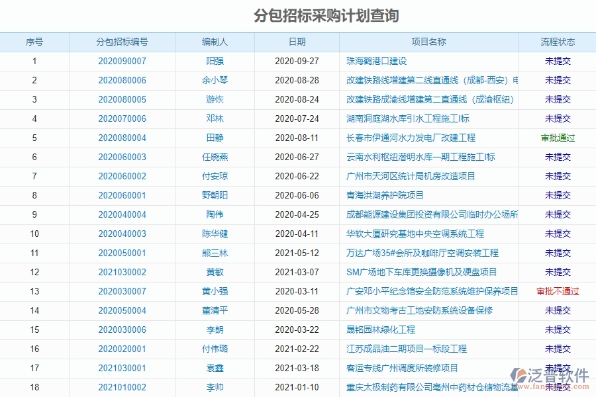Open bid plan number 2021030002
The width and height of the screenshot is (596, 397).
123,272
